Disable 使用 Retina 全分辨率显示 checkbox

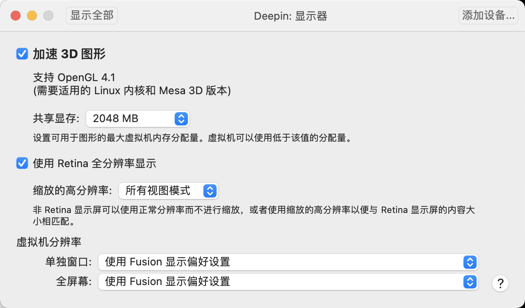22,163
